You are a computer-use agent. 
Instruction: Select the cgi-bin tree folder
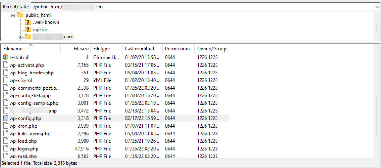[41, 30]
